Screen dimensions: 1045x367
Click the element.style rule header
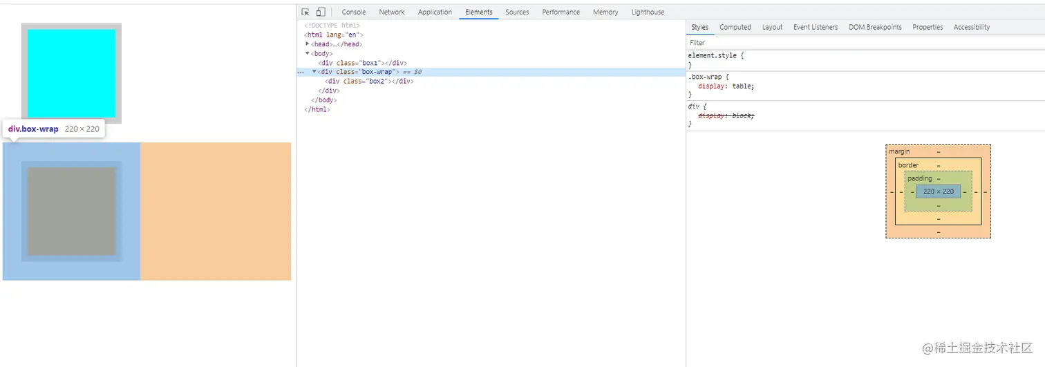pyautogui.click(x=716, y=55)
